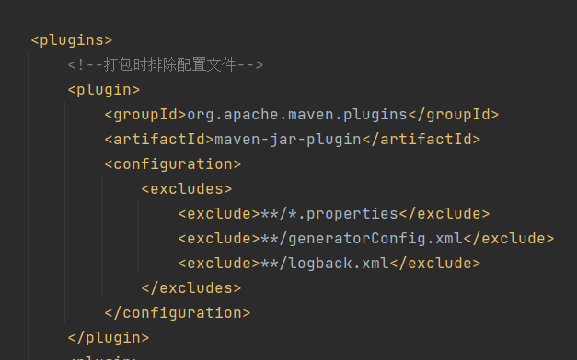Viewport: 577px width, 360px height.
Task: Click the closing artifactId tag
Action: click(x=421, y=140)
